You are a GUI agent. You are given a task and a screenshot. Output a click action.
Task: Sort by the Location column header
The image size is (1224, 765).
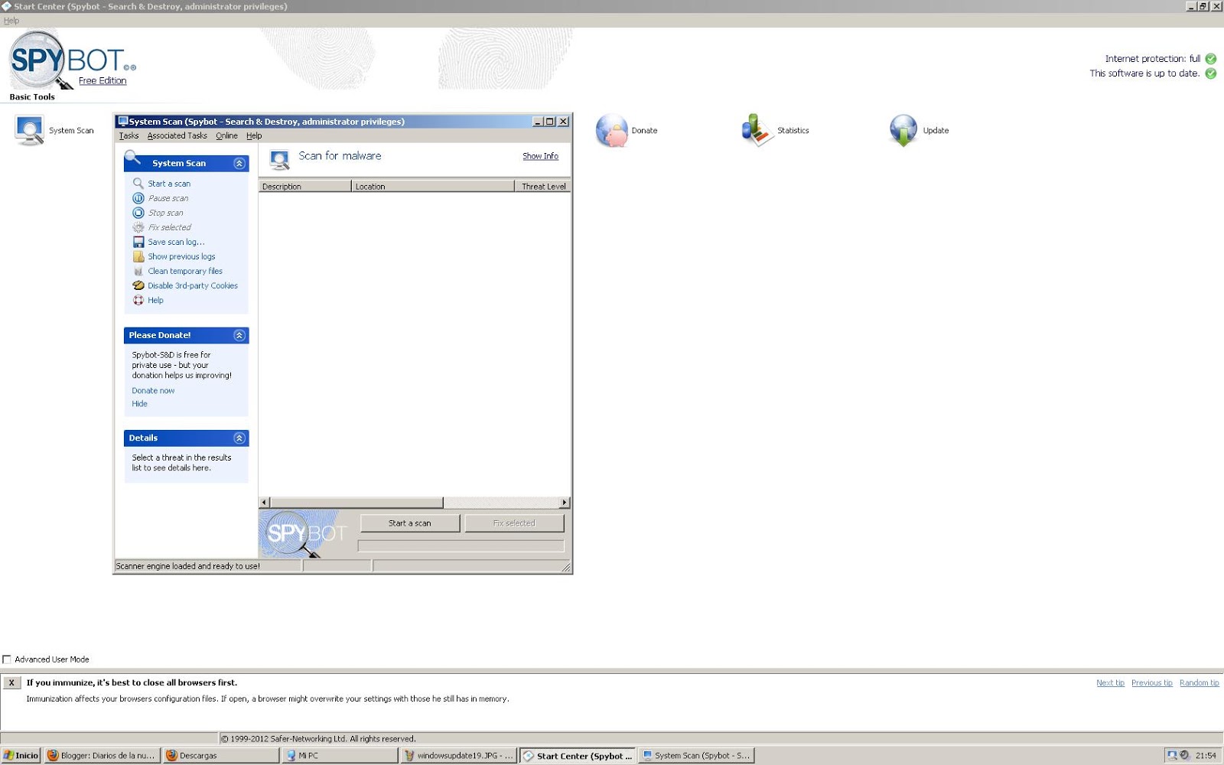(x=433, y=186)
